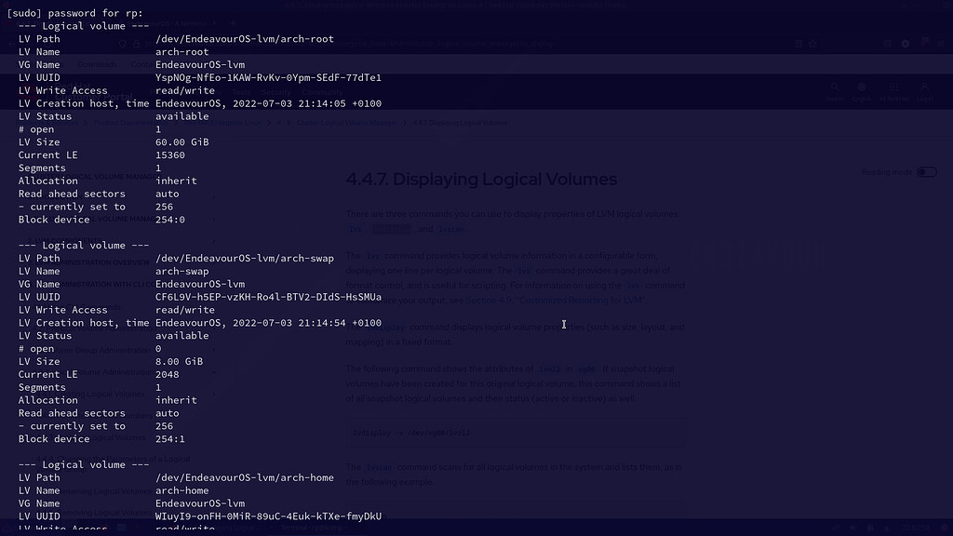Select the English language globe icon

click(x=862, y=87)
